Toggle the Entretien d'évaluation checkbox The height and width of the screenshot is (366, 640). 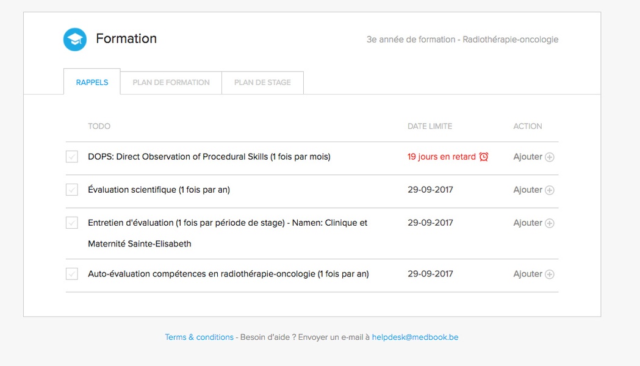(72, 223)
